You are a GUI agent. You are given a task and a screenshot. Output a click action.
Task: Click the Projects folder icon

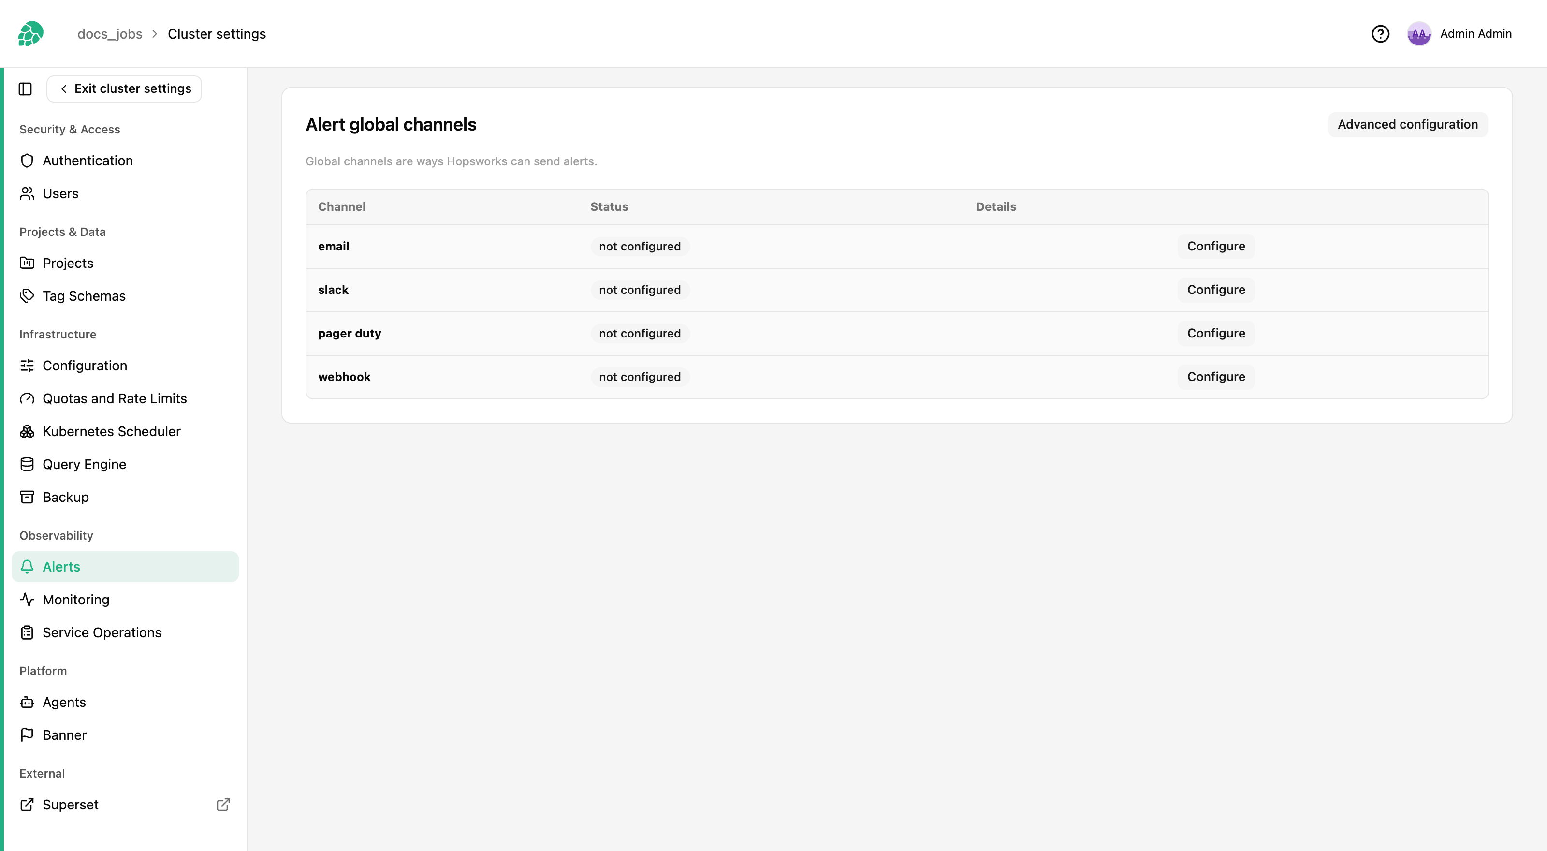[27, 263]
